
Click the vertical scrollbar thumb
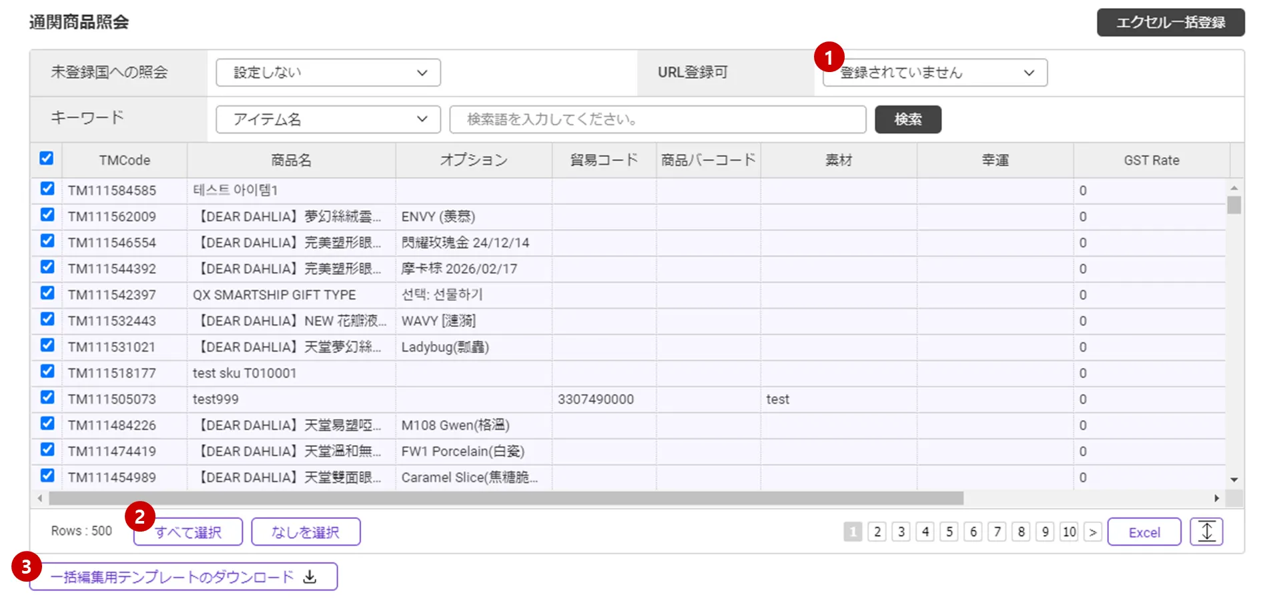tap(1234, 205)
